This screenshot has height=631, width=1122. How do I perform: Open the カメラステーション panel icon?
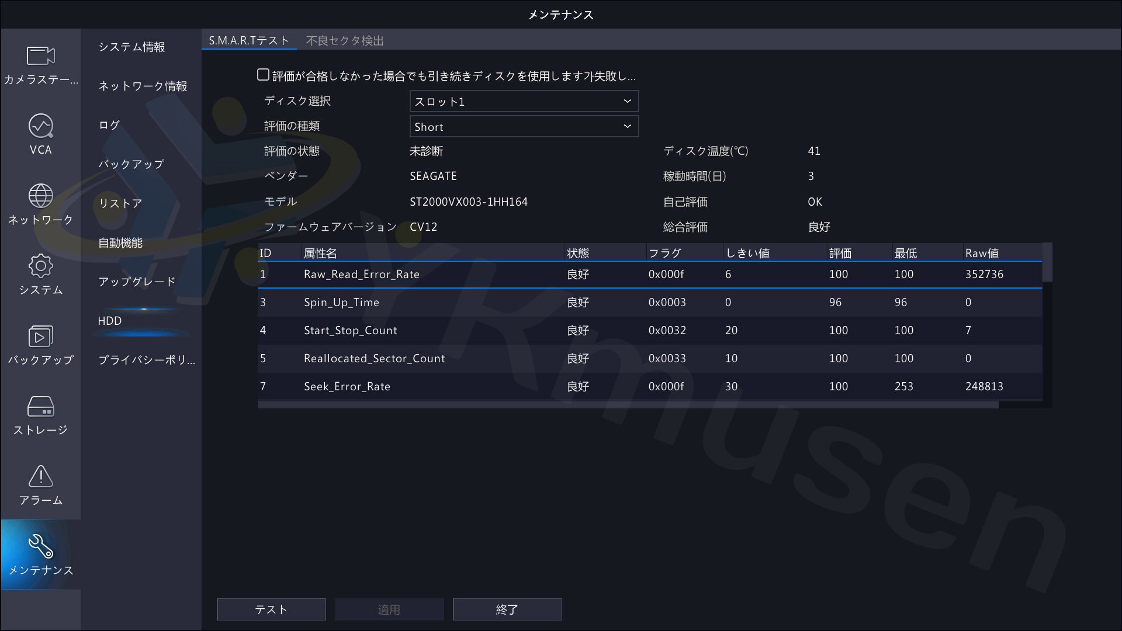pos(40,63)
